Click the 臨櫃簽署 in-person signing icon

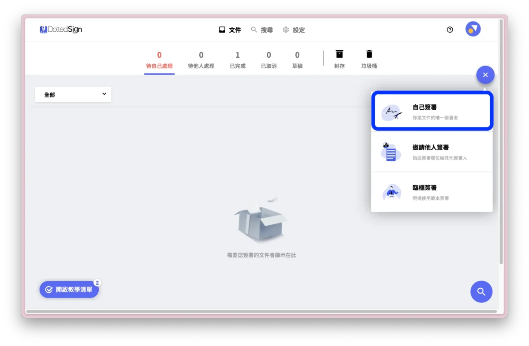pos(391,192)
